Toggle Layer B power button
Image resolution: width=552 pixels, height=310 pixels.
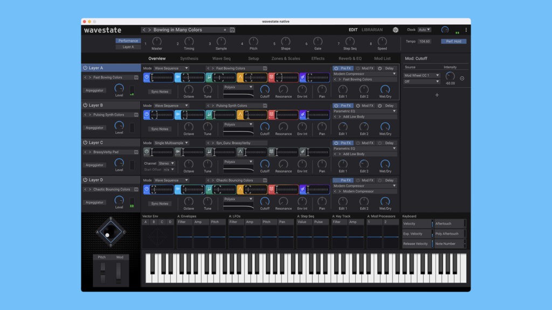85,105
